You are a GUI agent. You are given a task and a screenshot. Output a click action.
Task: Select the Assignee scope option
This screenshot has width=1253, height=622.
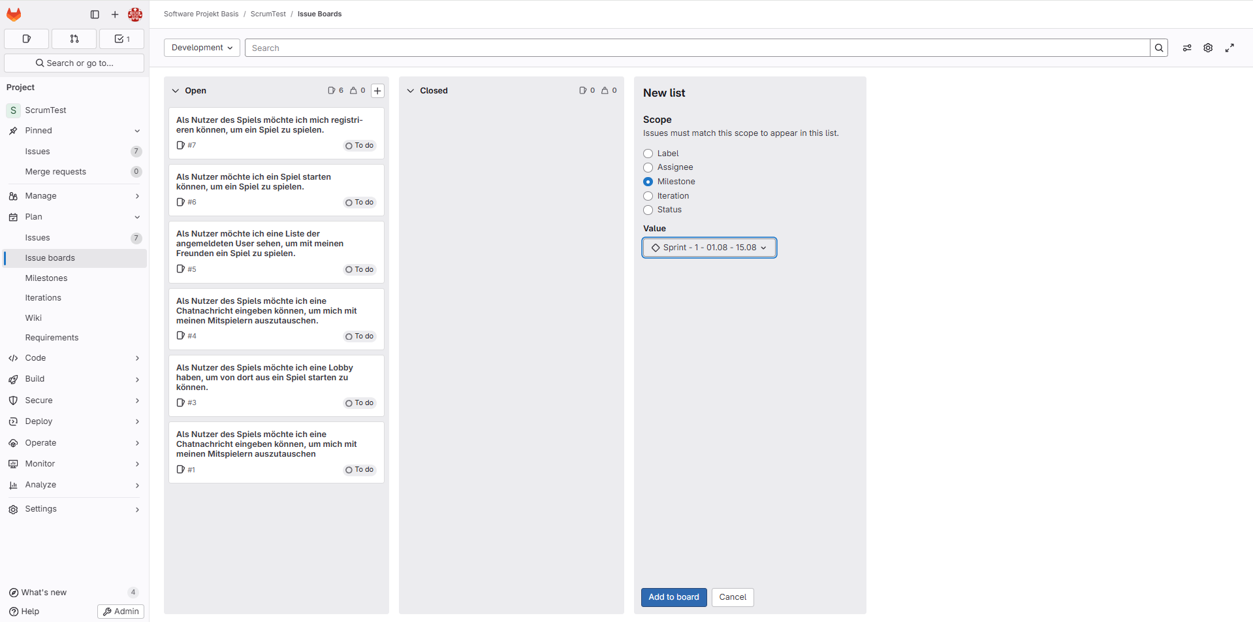pos(648,168)
